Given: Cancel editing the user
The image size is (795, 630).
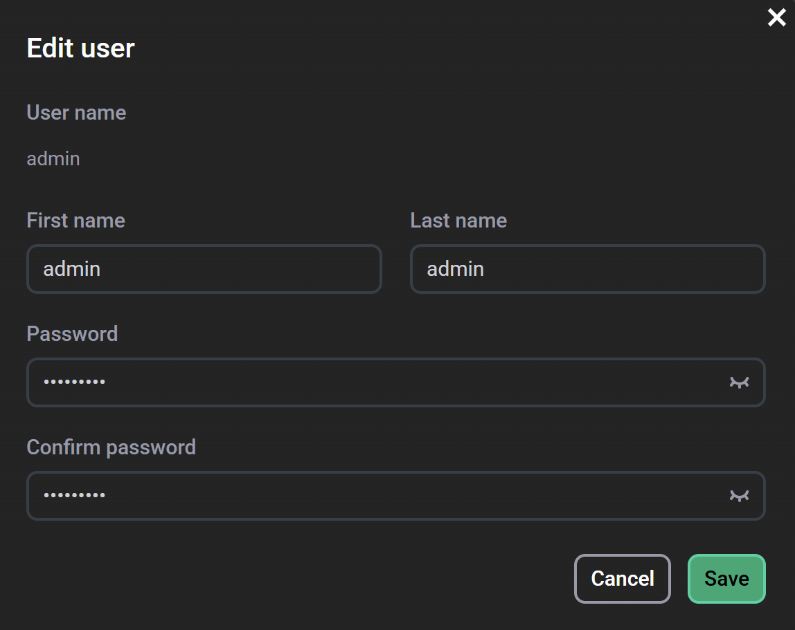Looking at the screenshot, I should [622, 578].
